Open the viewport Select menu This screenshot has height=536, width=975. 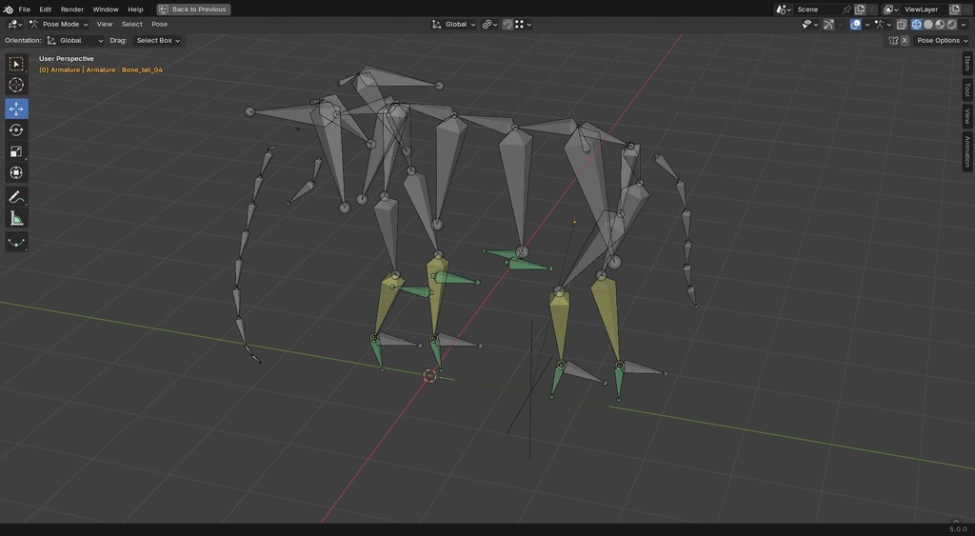tap(131, 24)
